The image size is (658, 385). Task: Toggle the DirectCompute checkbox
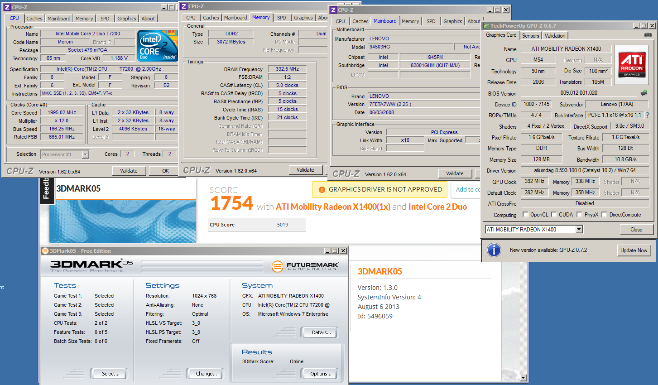point(604,215)
